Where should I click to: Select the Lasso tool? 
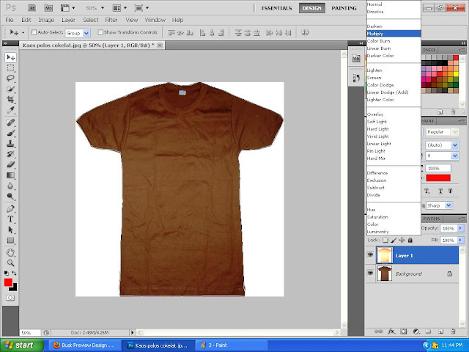tap(11, 78)
